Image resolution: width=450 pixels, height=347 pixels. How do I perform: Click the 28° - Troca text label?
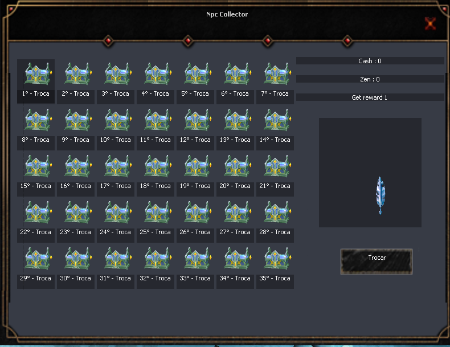click(275, 232)
